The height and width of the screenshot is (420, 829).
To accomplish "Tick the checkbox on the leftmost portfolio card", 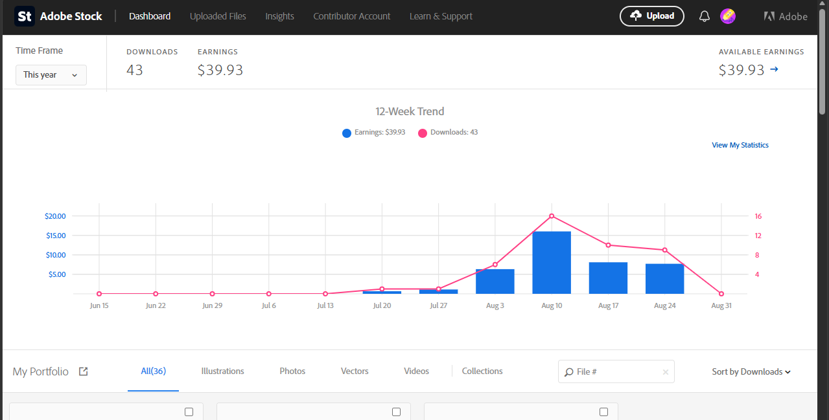I will pyautogui.click(x=189, y=412).
